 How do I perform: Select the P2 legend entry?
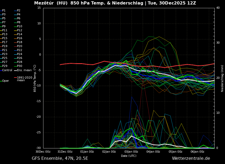click(19, 11)
